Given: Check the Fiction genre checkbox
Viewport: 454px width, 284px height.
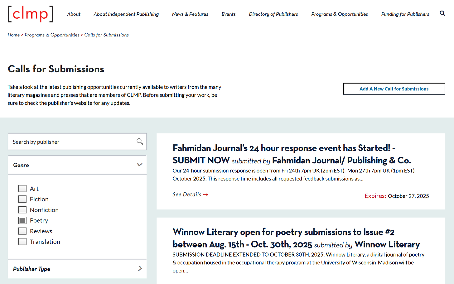Looking at the screenshot, I should (22, 199).
